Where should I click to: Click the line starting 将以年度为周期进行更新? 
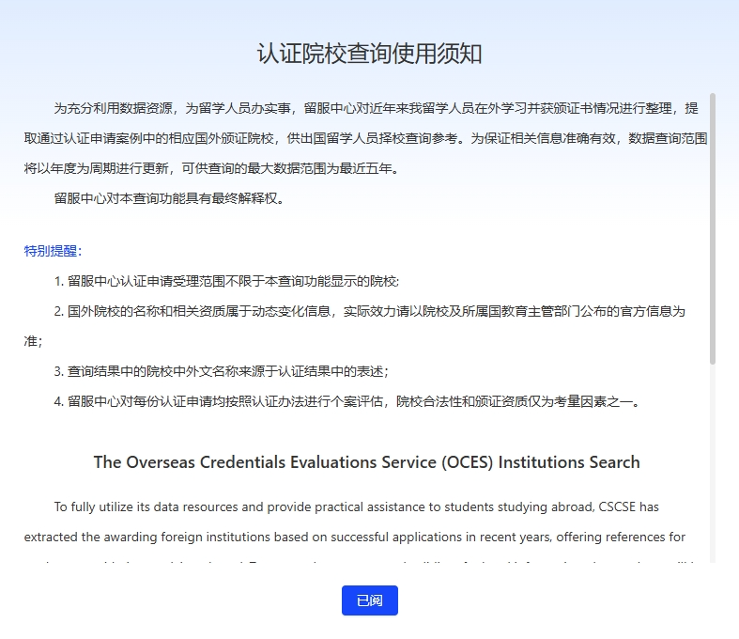[211, 168]
